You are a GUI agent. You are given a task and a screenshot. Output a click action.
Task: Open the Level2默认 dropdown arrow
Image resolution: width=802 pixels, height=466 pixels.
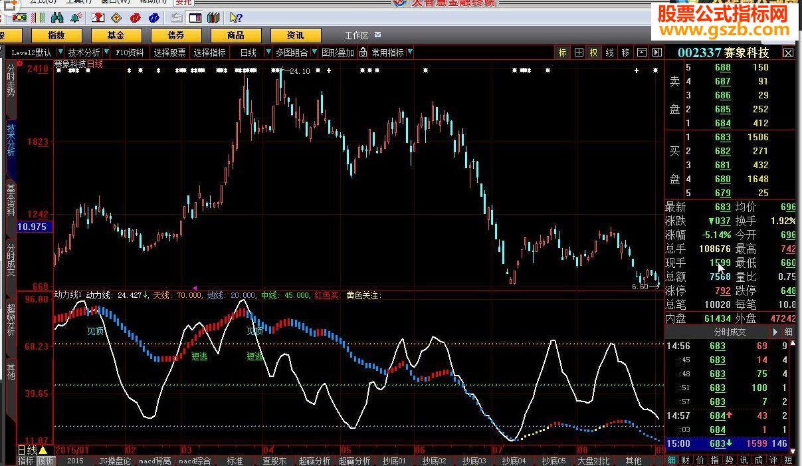[60, 53]
